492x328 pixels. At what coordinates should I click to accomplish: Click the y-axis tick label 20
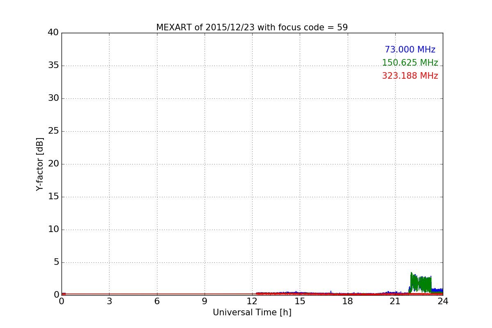click(x=53, y=164)
